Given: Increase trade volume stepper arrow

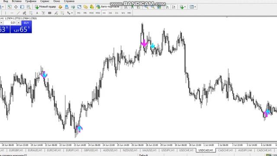Looking at the screenshot, I should tap(19, 23).
